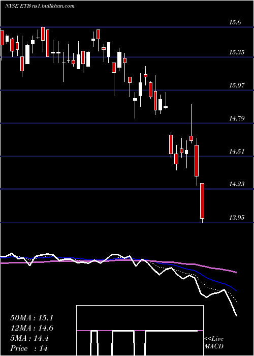254x356 pixels.
Task: Click the 14.51 price axis label
Action: [237, 151]
